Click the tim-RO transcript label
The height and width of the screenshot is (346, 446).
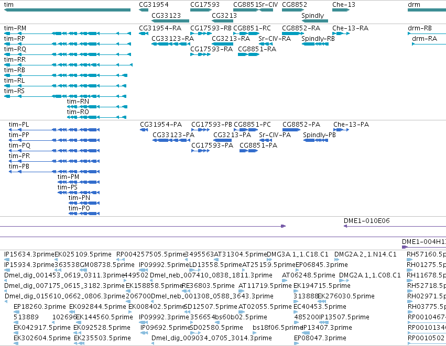point(78,112)
